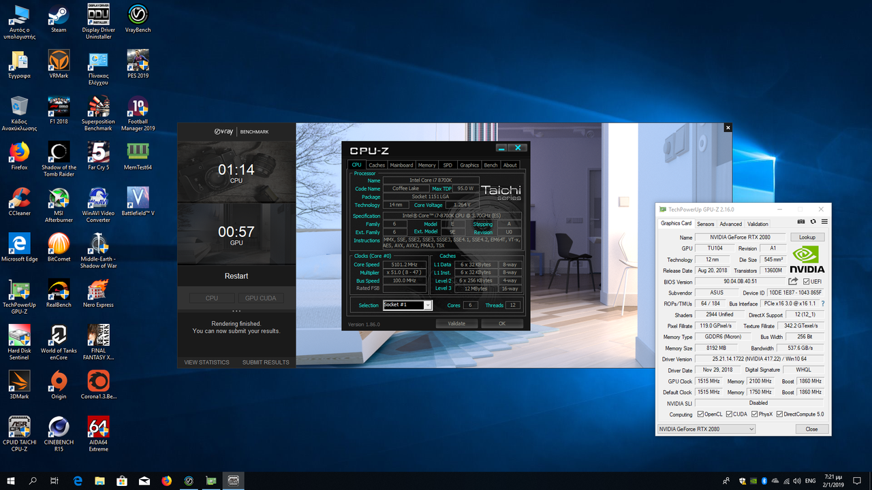Toggle CUDA checkbox in GPU-Z
The height and width of the screenshot is (490, 872).
click(x=730, y=414)
